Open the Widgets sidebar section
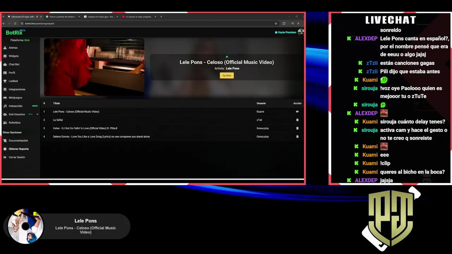The image size is (452, 254). click(x=14, y=56)
